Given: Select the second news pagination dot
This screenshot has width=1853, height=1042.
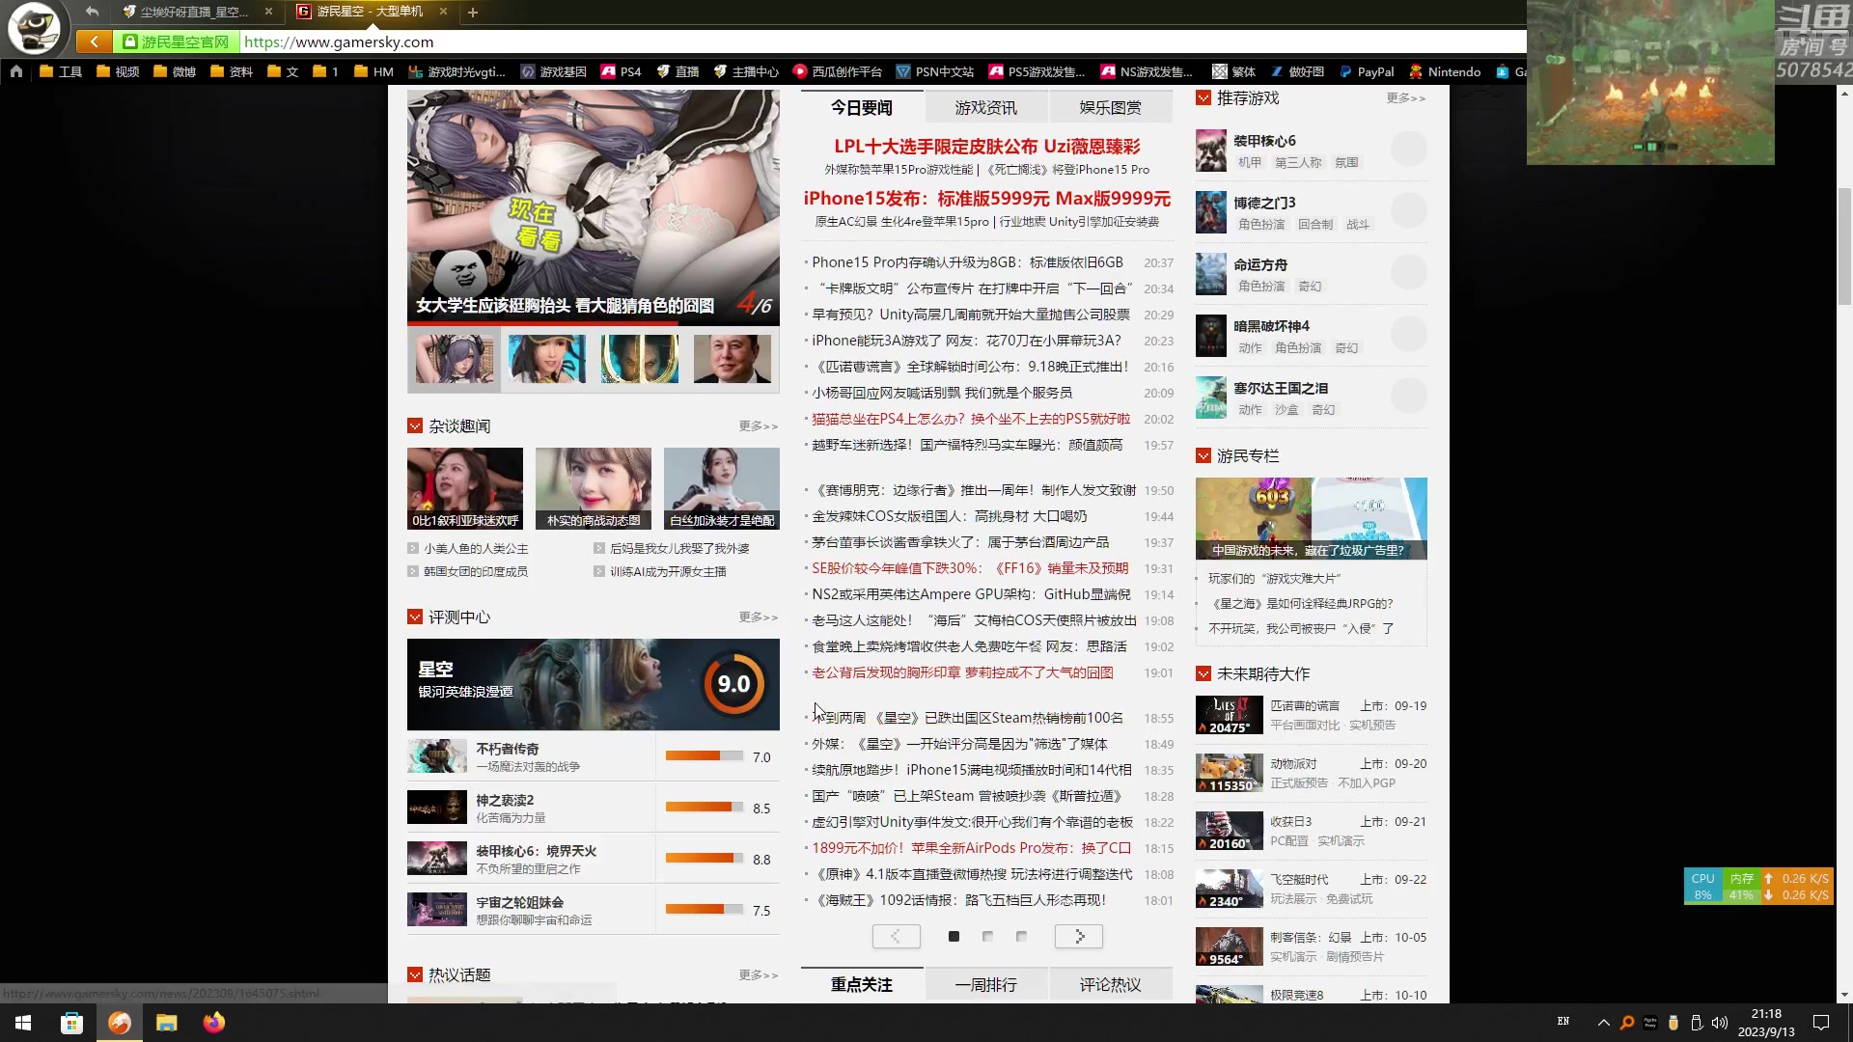Looking at the screenshot, I should click(x=987, y=937).
